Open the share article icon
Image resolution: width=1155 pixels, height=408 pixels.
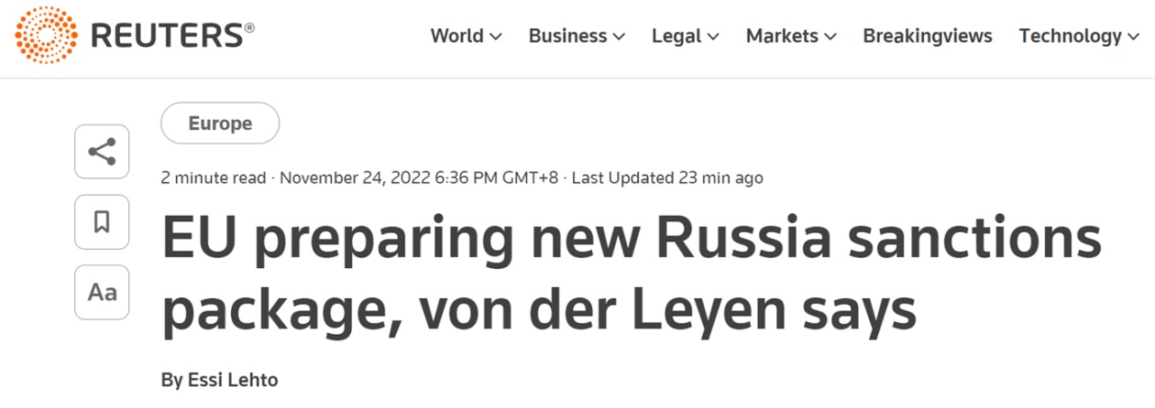click(x=102, y=152)
